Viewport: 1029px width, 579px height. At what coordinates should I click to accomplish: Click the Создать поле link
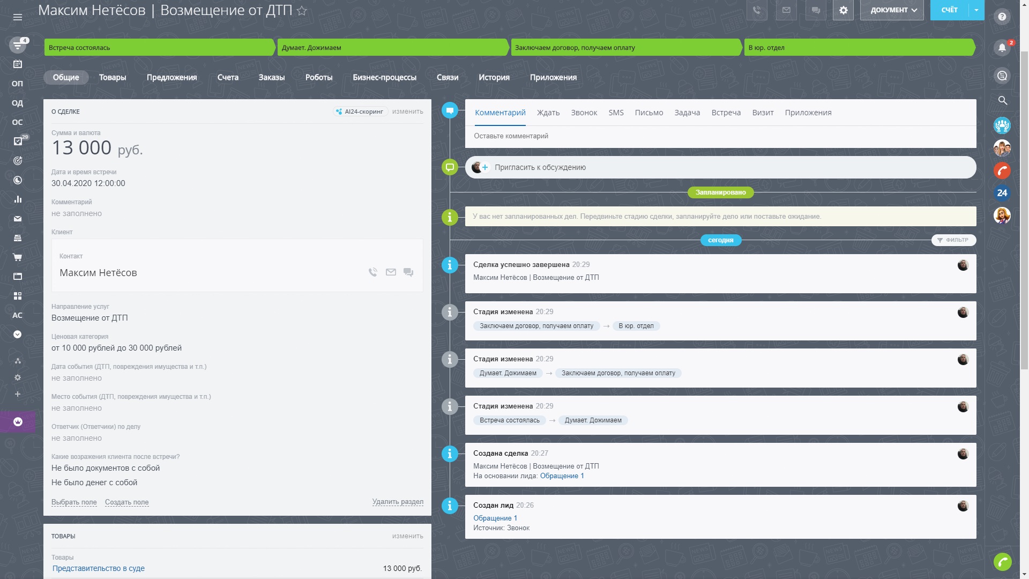pos(126,502)
